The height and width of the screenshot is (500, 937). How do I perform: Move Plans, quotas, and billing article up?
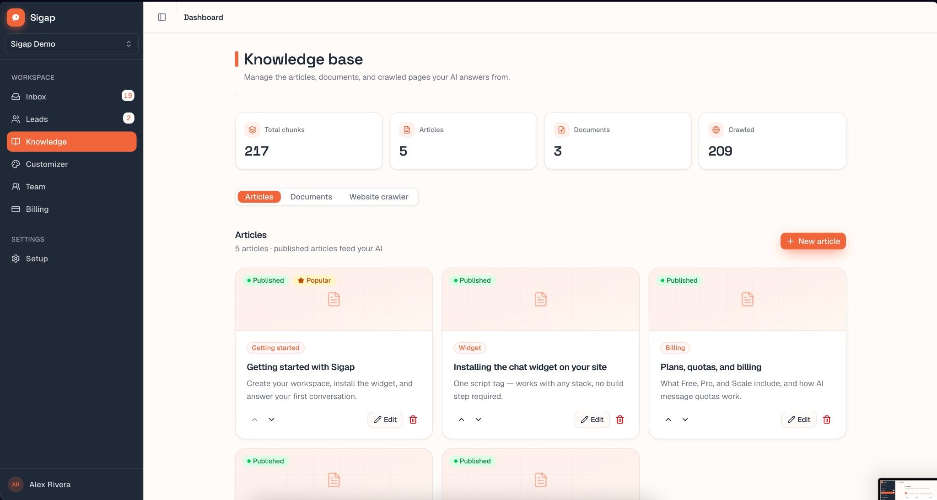[668, 419]
